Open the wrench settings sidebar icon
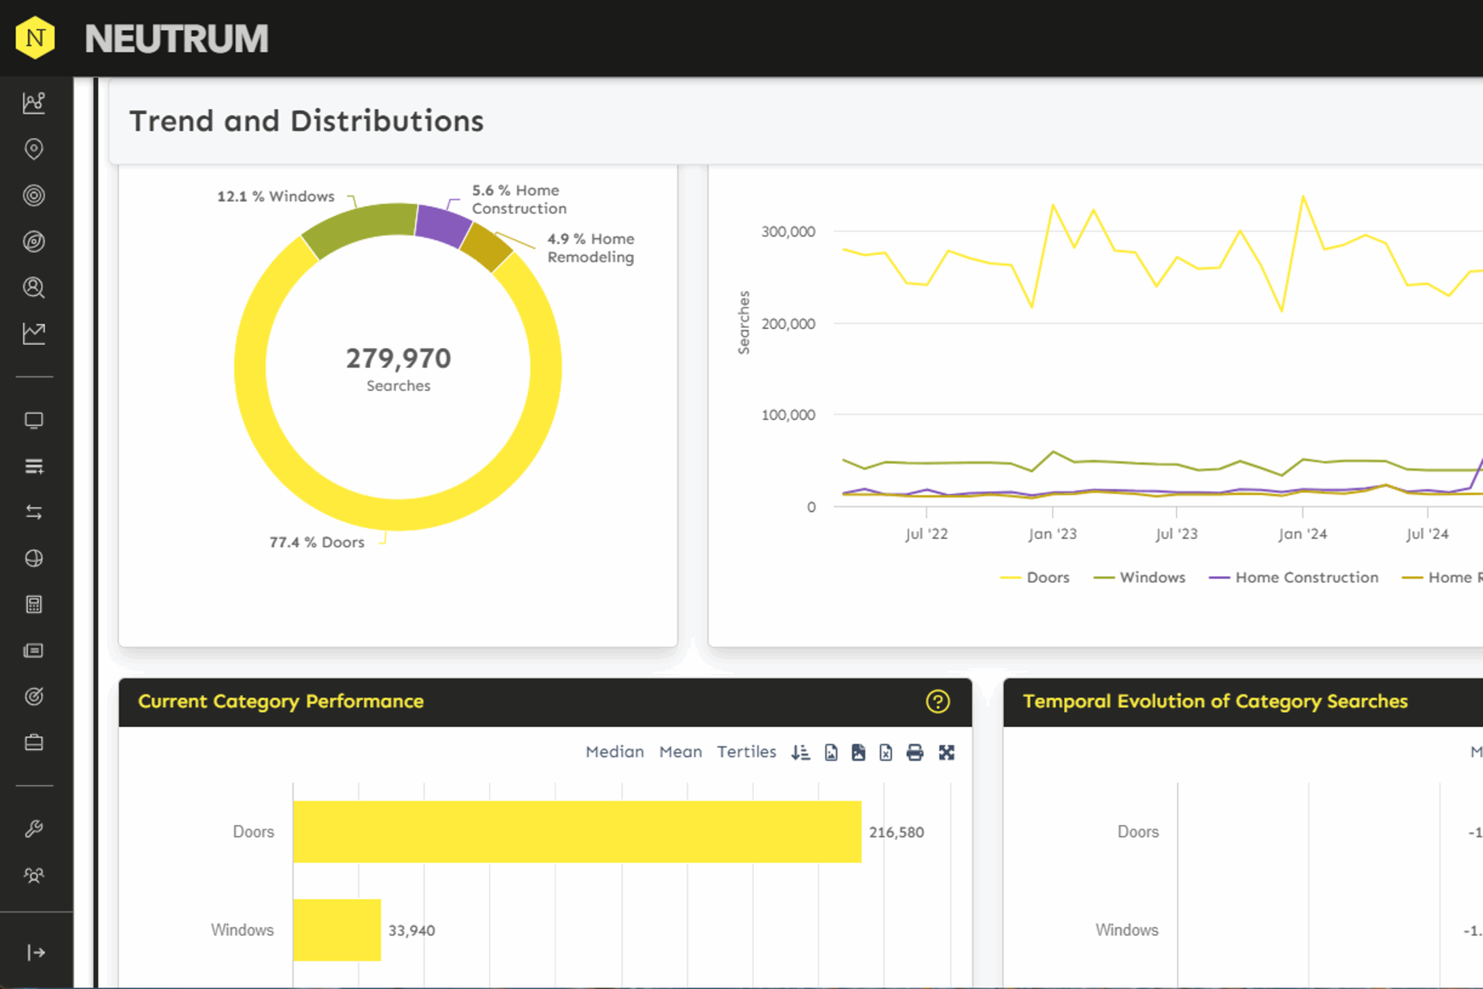The image size is (1483, 989). click(x=34, y=829)
